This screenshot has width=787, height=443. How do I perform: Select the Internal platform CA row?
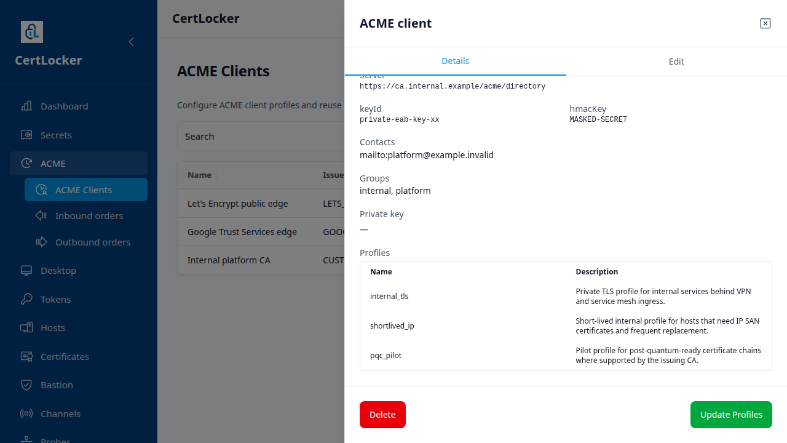261,260
